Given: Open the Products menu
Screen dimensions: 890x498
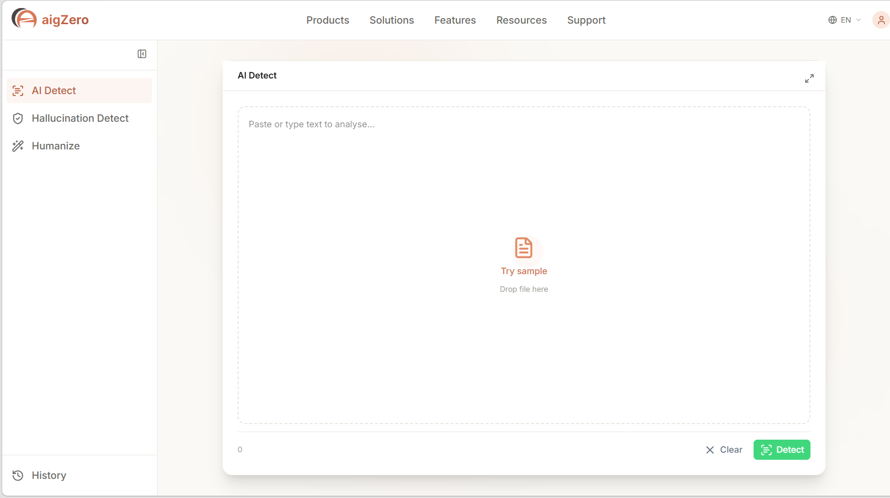Looking at the screenshot, I should click(328, 20).
